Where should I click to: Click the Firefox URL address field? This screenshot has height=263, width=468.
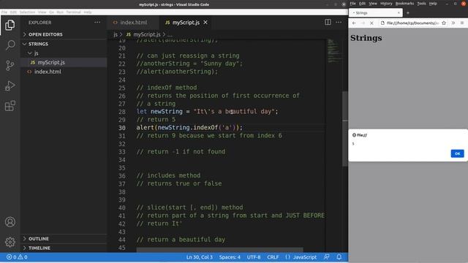[412, 23]
